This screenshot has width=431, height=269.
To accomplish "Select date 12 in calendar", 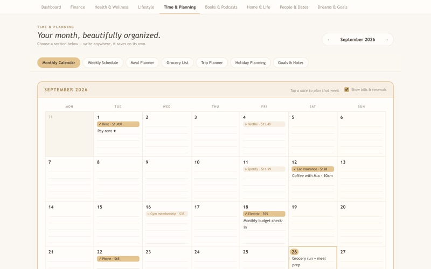I will click(294, 162).
